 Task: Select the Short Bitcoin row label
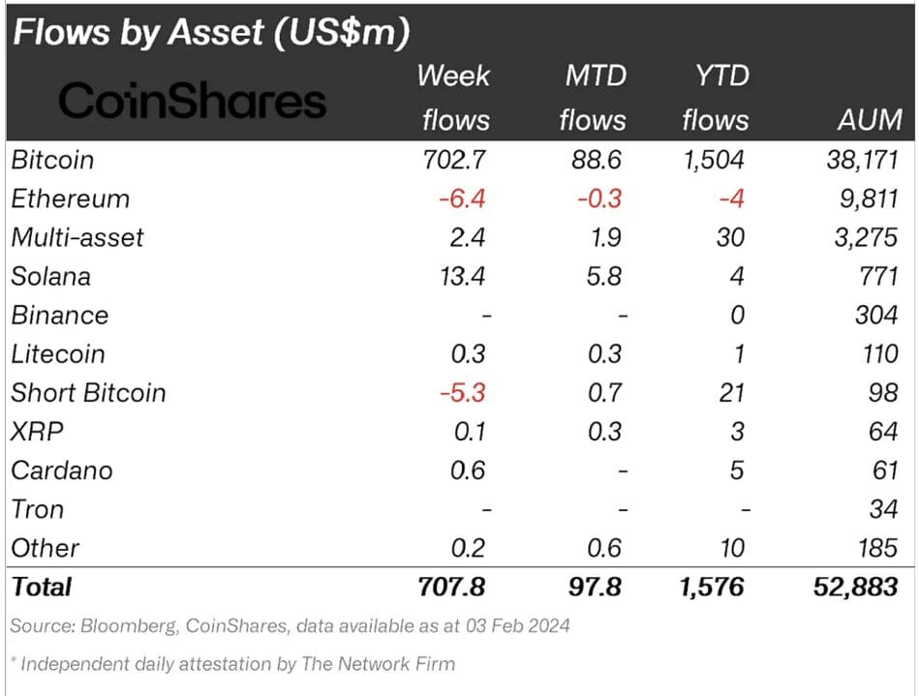click(x=88, y=393)
